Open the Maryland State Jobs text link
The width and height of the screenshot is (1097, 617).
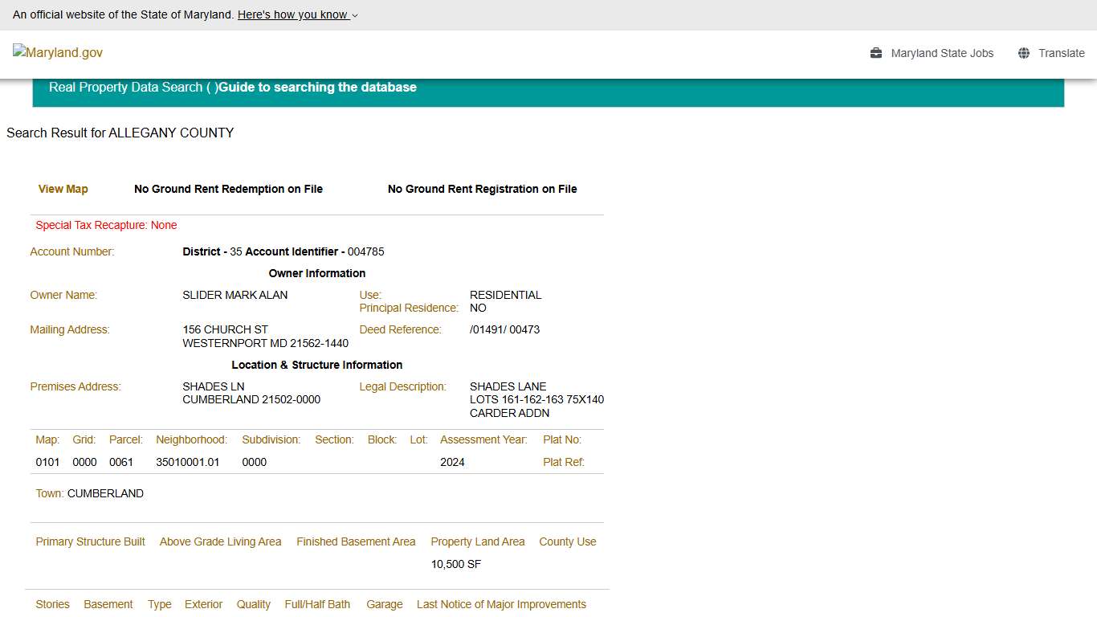(942, 53)
